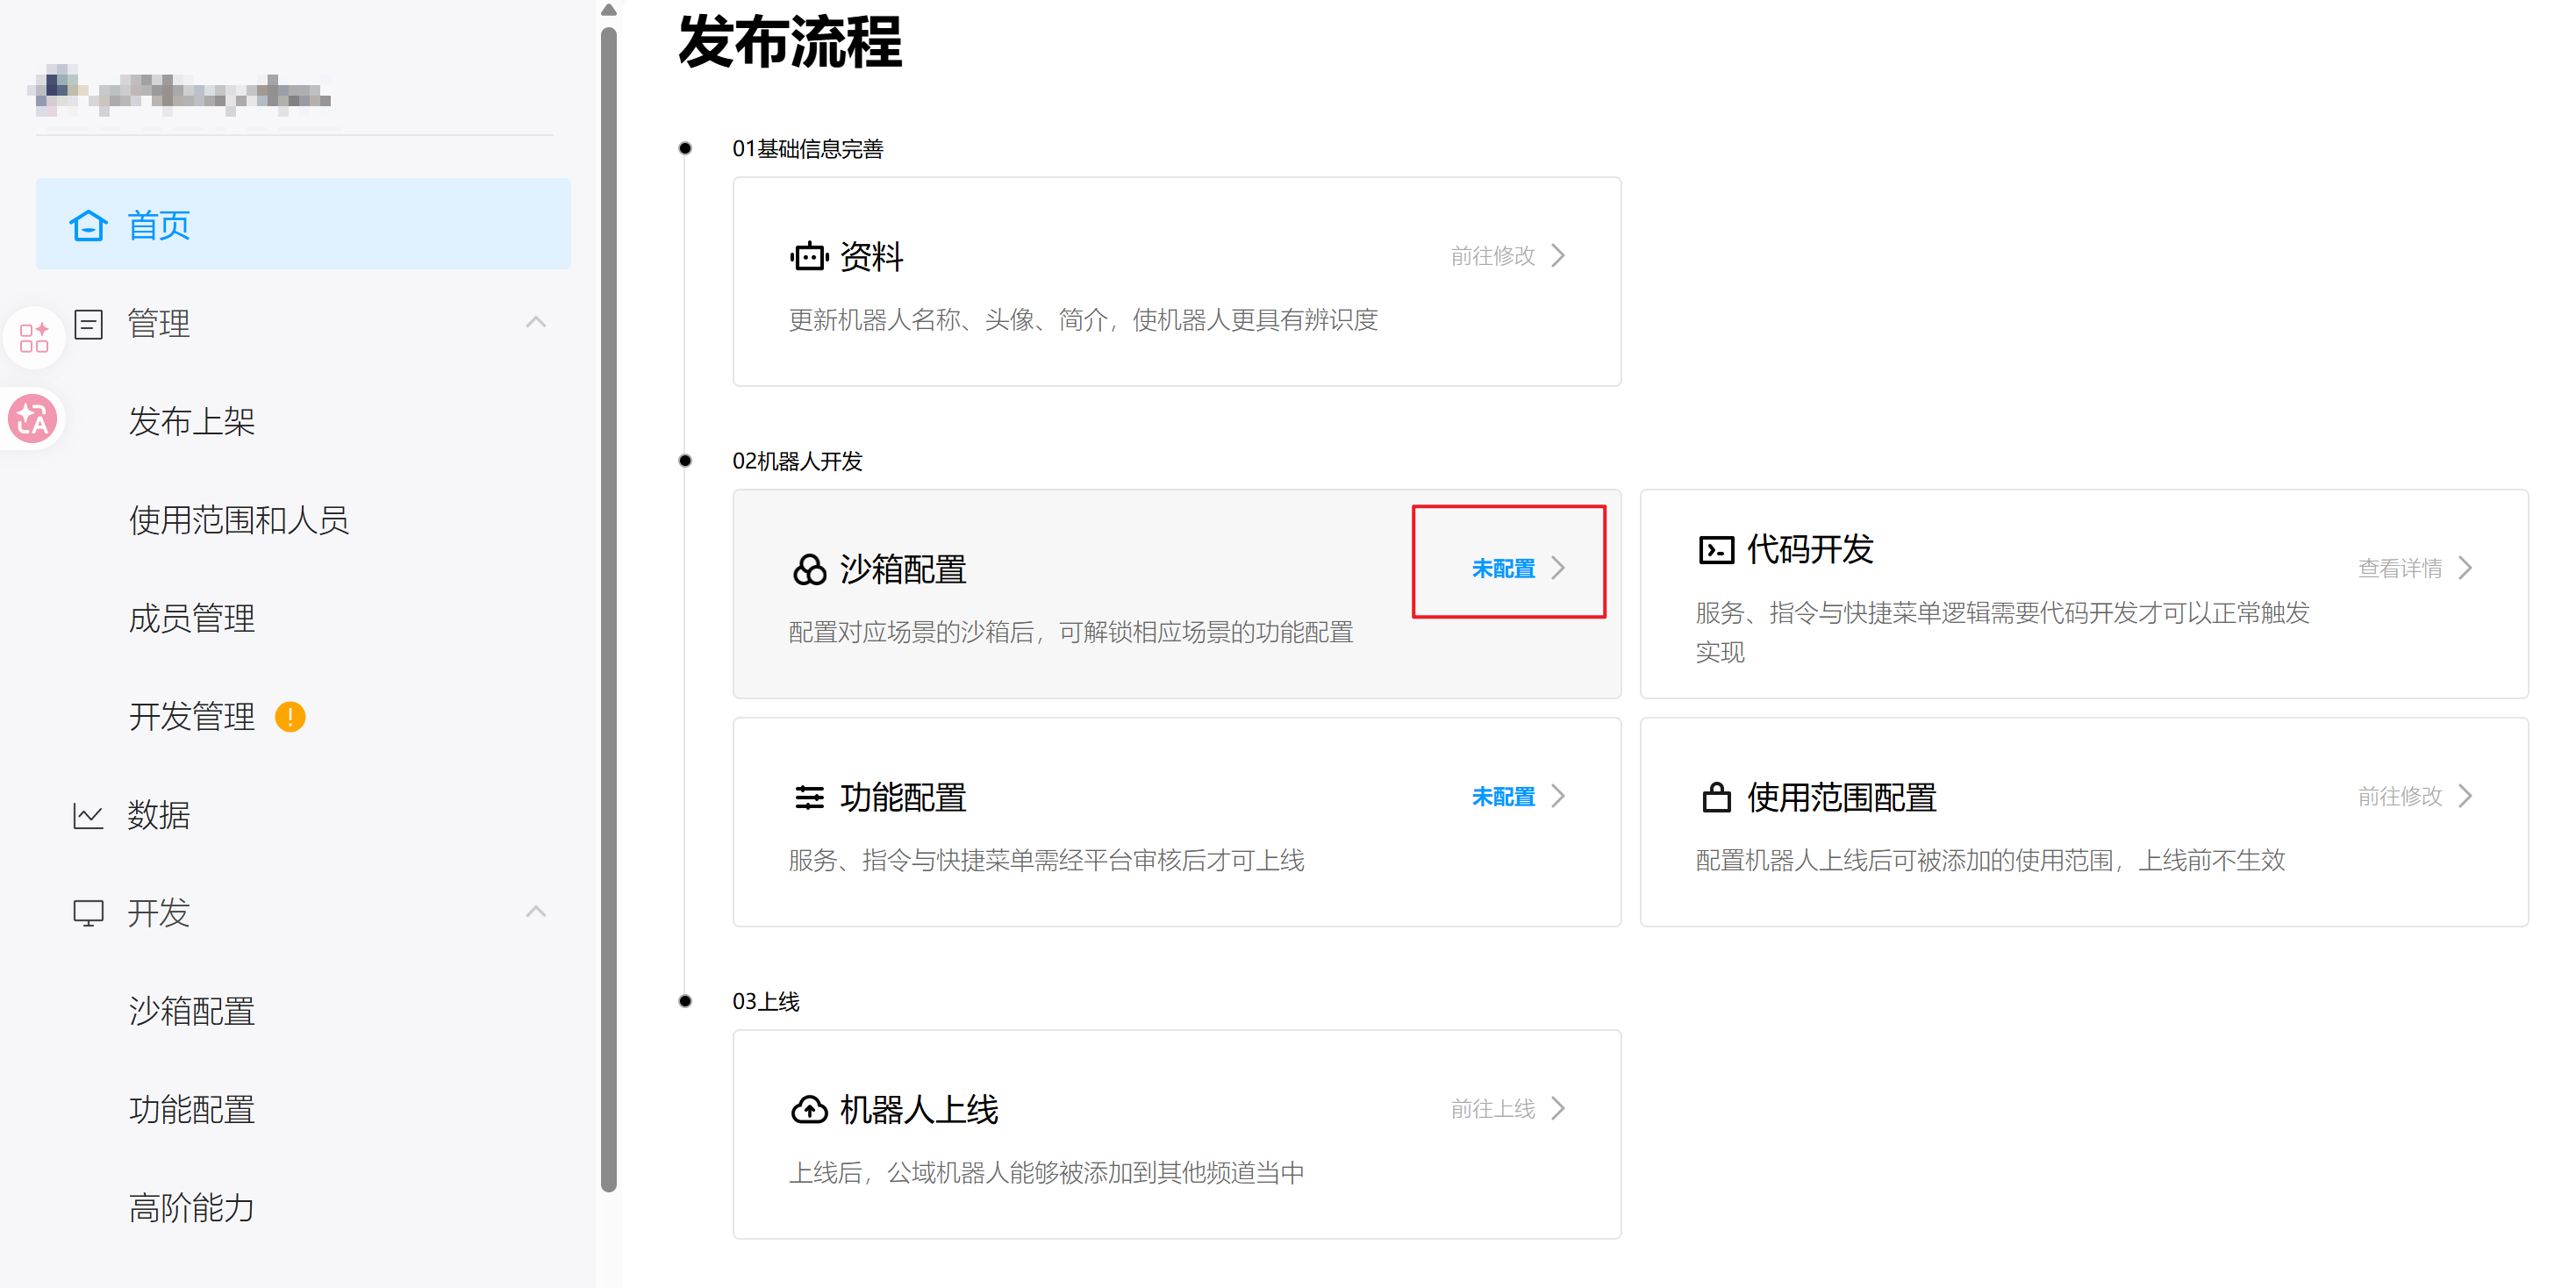Collapse the 管理 sidebar section

(536, 322)
